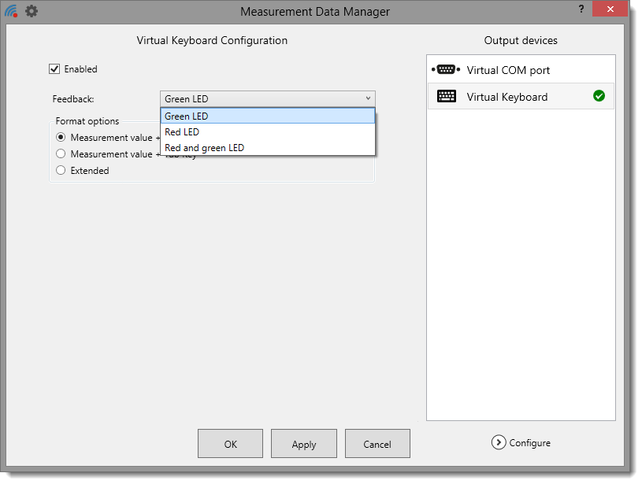Choose Red and green LED option
Viewport: 642px width, 484px height.
click(x=267, y=148)
